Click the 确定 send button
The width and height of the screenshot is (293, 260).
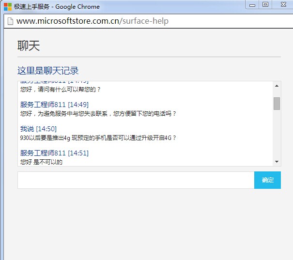(267, 180)
